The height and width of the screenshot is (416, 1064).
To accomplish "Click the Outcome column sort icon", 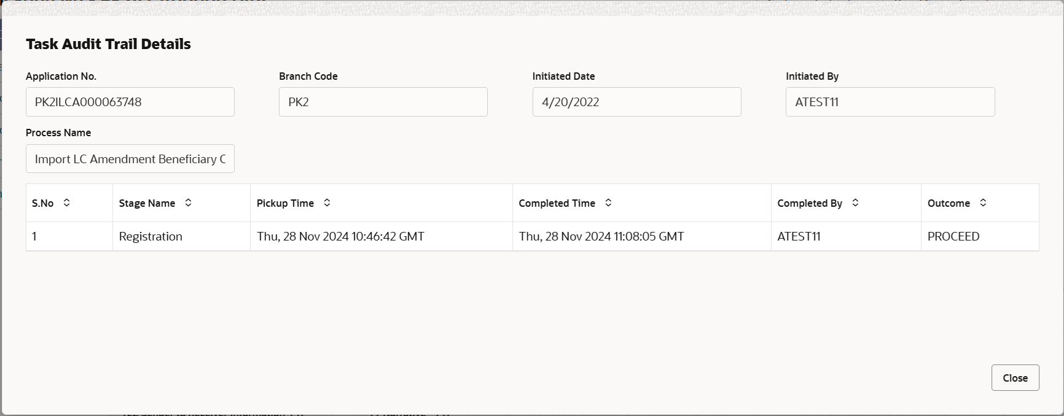I will click(983, 202).
